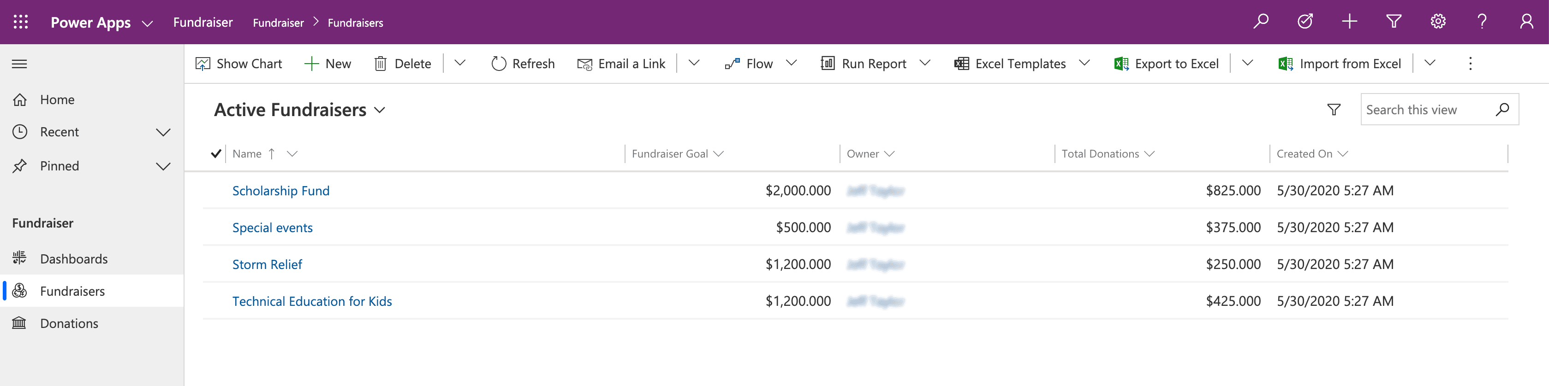Open the view filter funnel icon
The height and width of the screenshot is (386, 1549).
(x=1334, y=110)
